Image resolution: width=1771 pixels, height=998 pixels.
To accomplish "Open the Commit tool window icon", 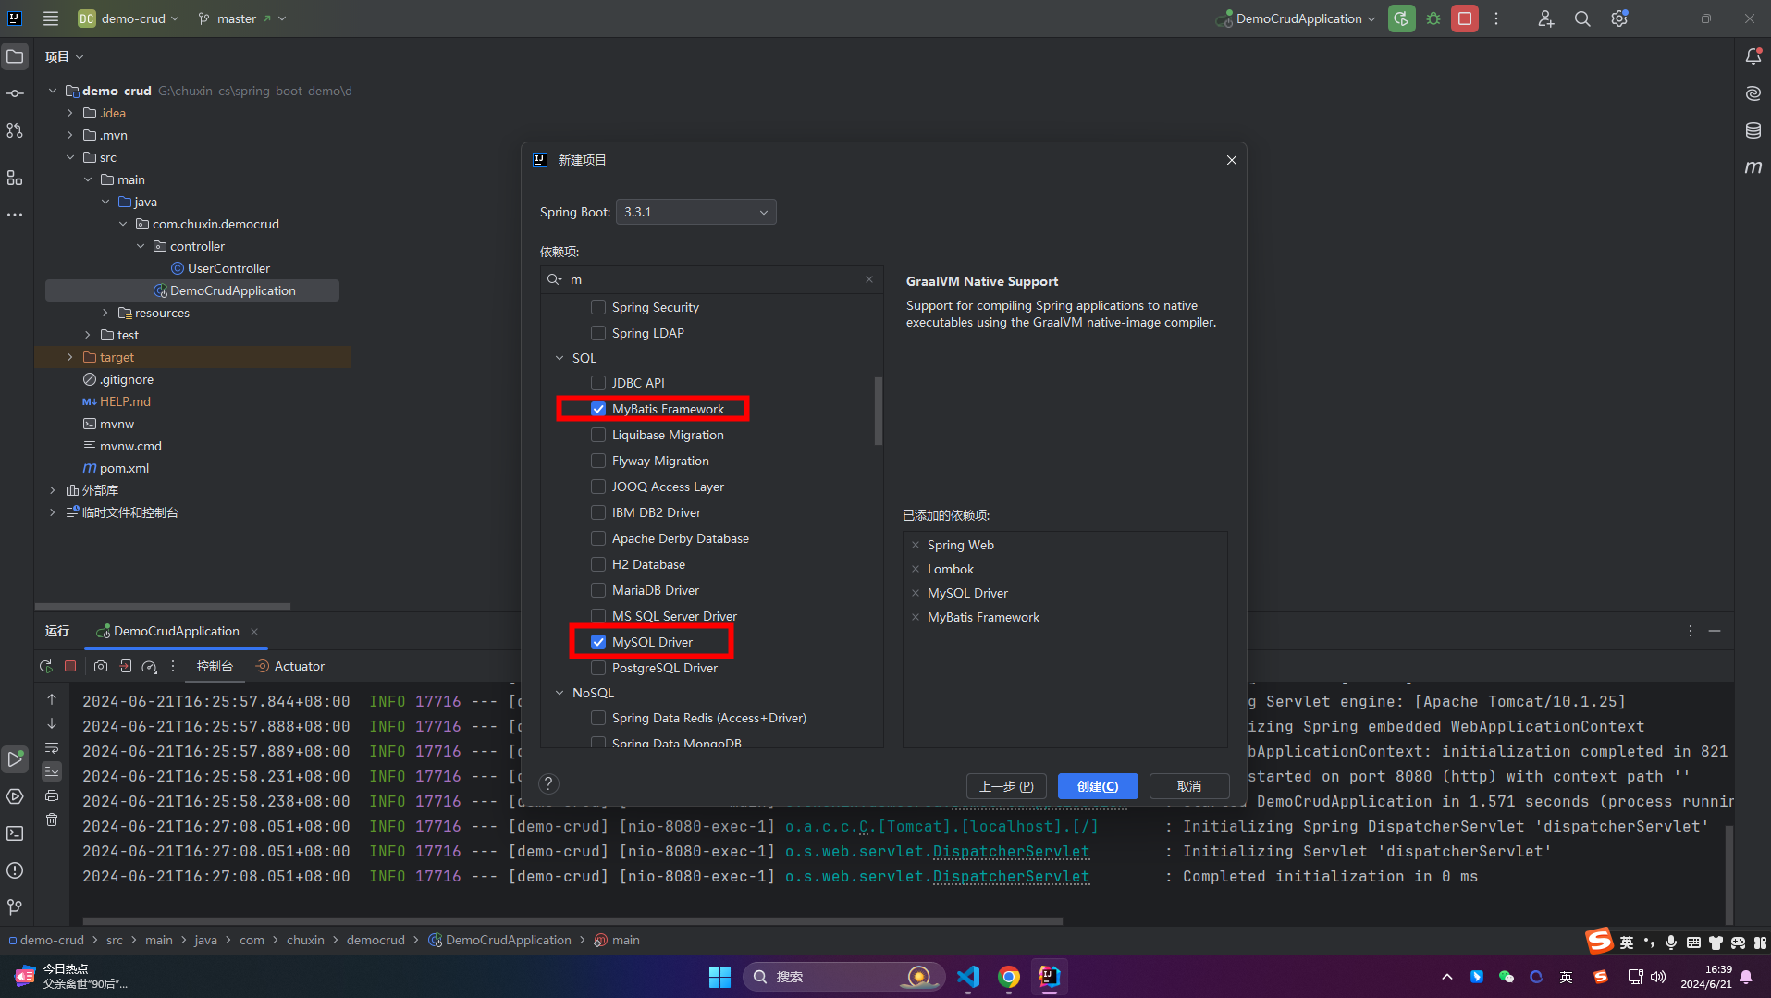I will tap(15, 93).
